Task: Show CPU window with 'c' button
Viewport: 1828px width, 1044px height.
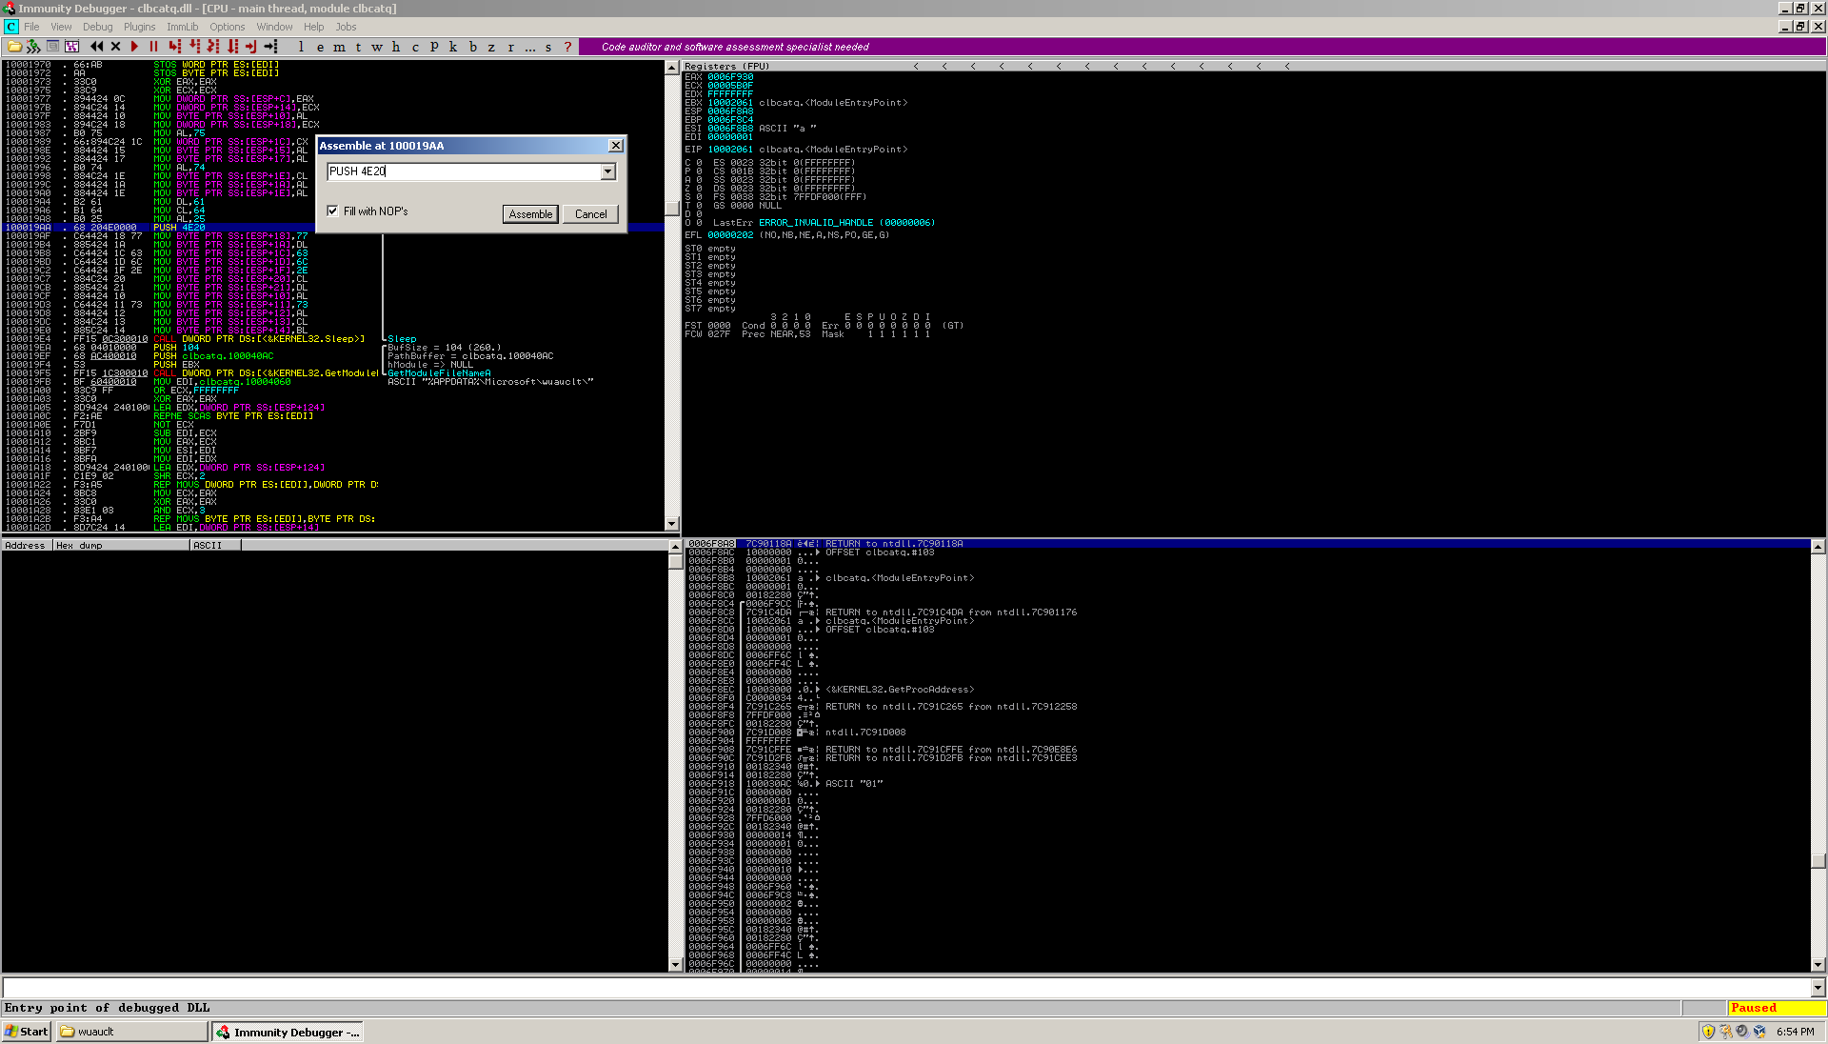Action: [x=415, y=47]
